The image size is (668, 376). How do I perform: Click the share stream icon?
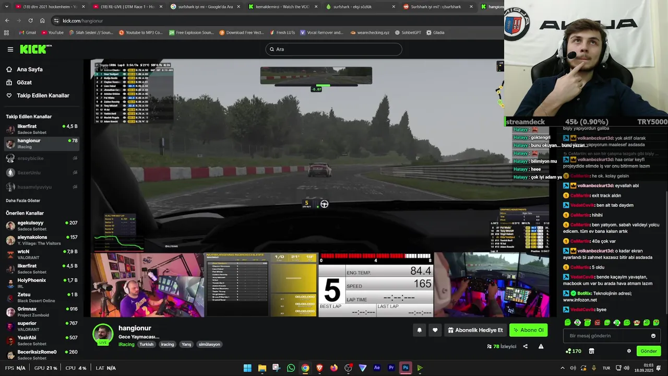click(x=526, y=346)
